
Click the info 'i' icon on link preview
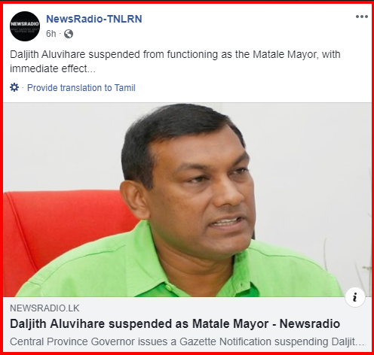point(355,297)
